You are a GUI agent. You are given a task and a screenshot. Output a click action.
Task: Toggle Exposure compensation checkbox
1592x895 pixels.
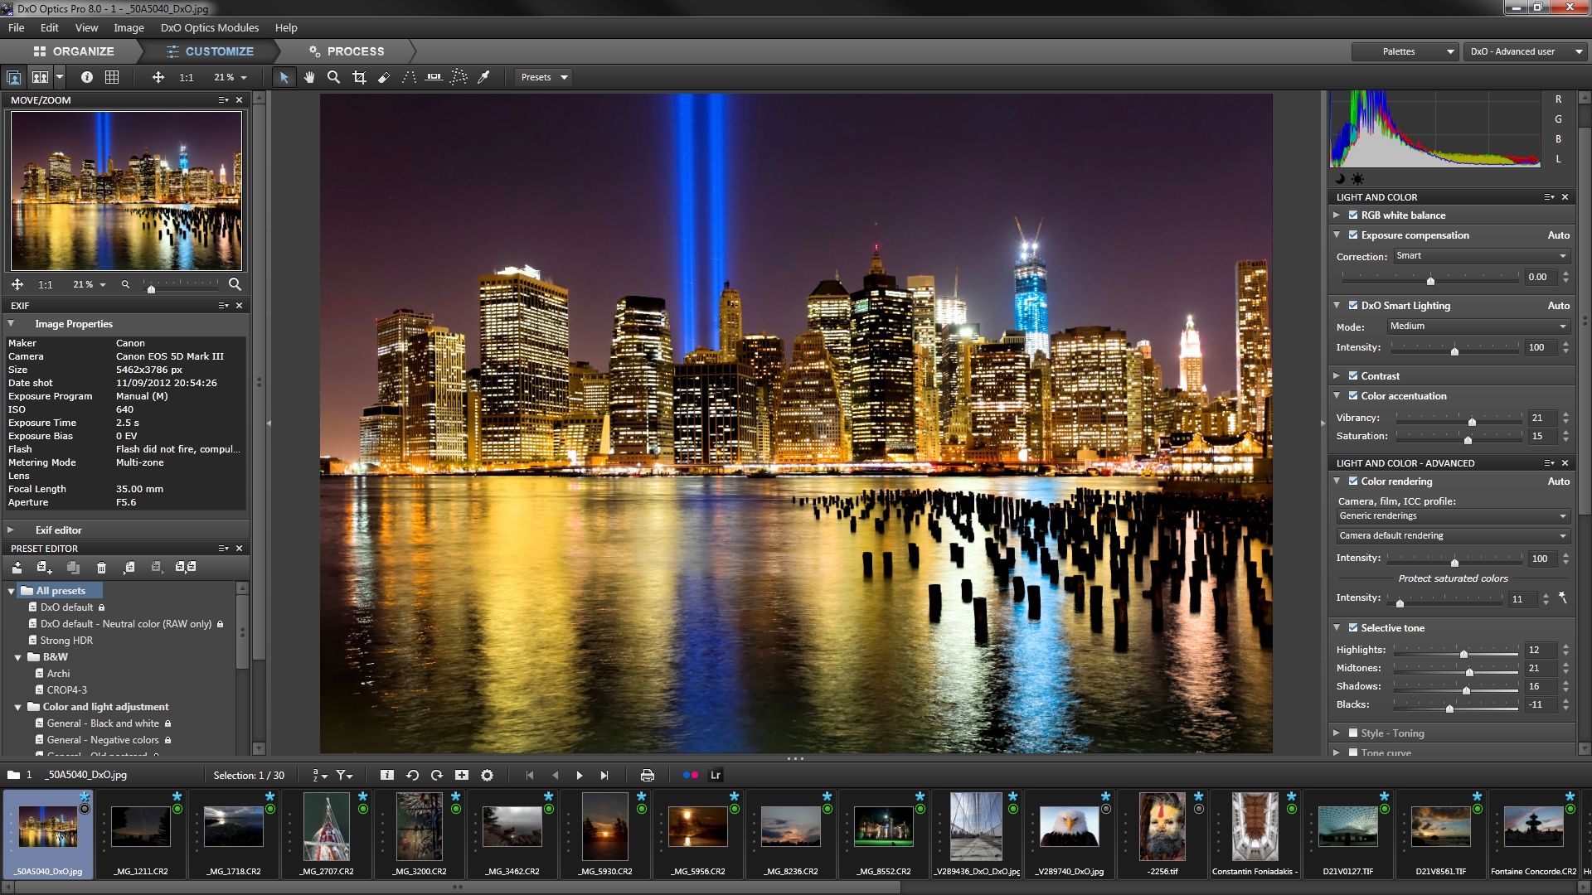(x=1353, y=235)
